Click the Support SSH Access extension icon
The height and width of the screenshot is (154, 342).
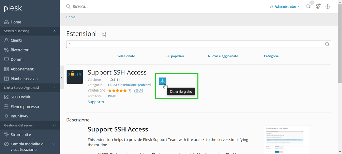coord(75,77)
